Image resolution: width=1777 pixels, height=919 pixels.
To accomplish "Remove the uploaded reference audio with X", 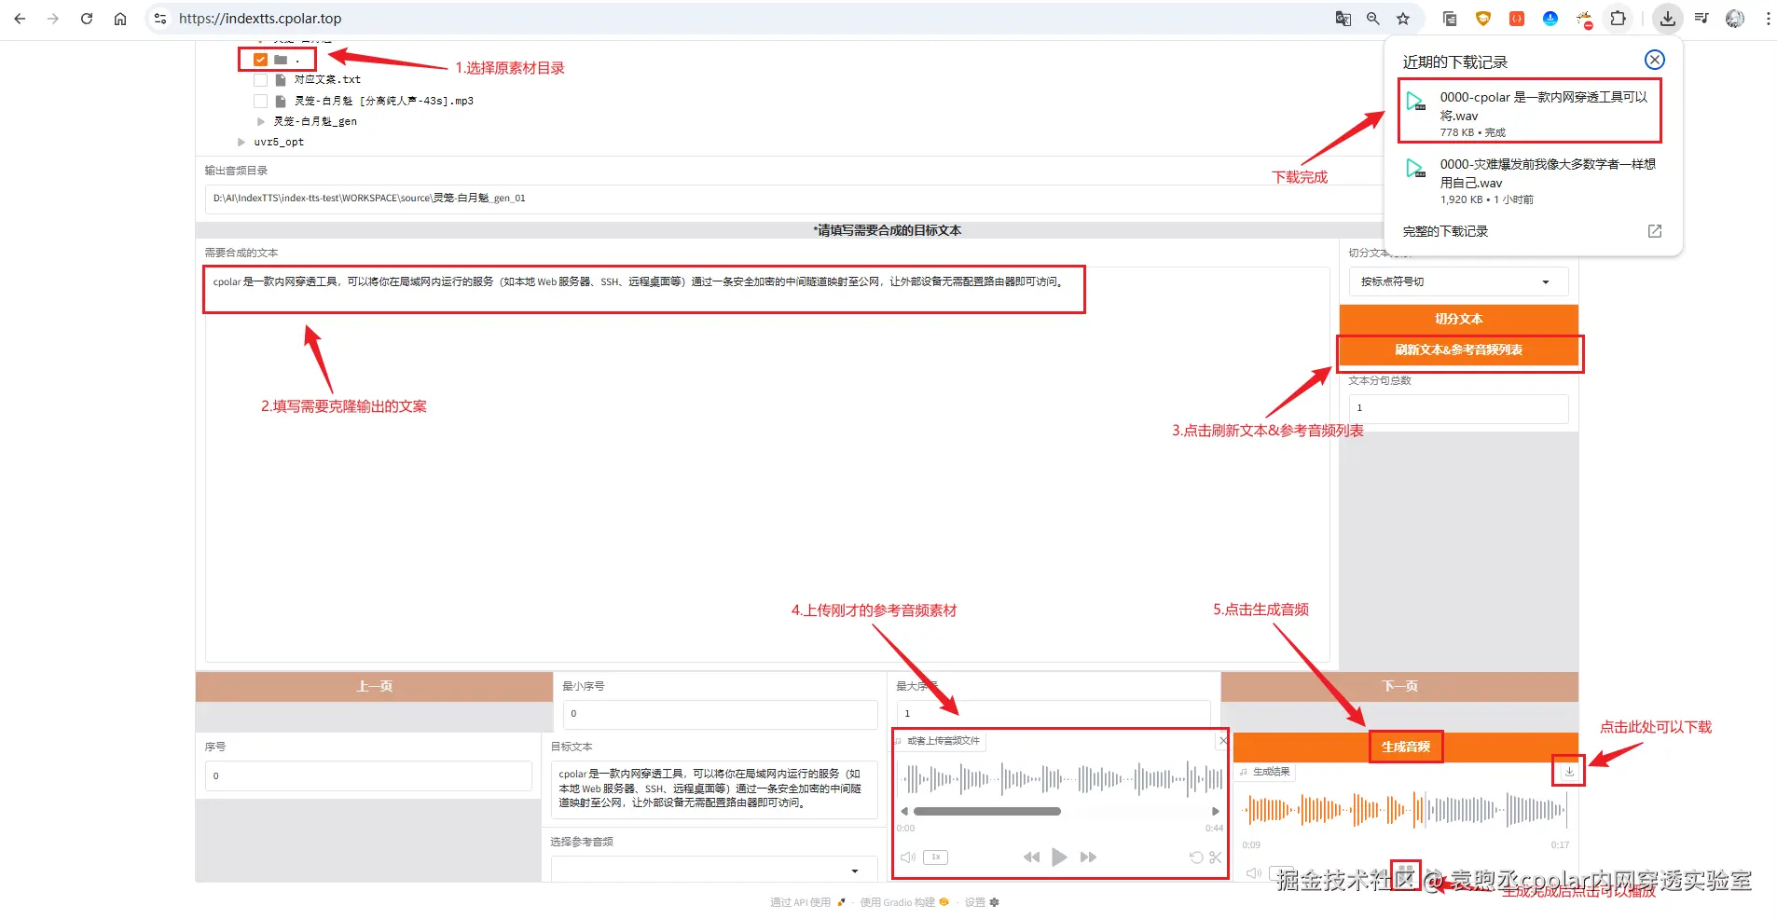I will [1222, 741].
